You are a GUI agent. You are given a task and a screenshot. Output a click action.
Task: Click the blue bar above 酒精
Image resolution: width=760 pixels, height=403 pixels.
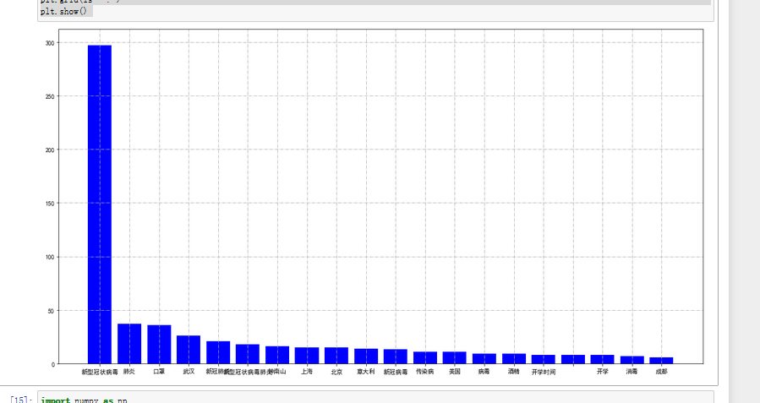point(514,358)
